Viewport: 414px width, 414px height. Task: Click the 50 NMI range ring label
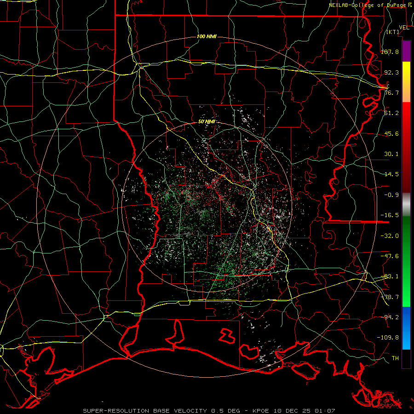tap(207, 122)
